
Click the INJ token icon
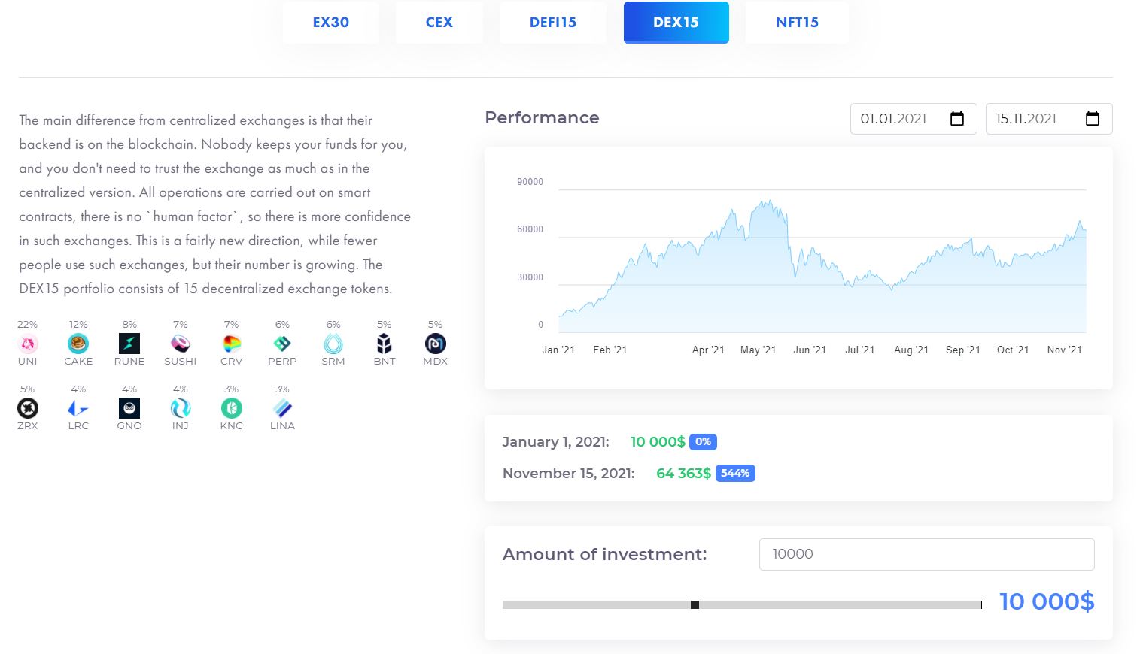pyautogui.click(x=181, y=408)
